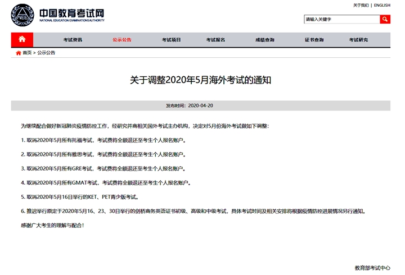Click item 4 about GMAT考试 cancellation
The image size is (405, 275).
coord(106,183)
